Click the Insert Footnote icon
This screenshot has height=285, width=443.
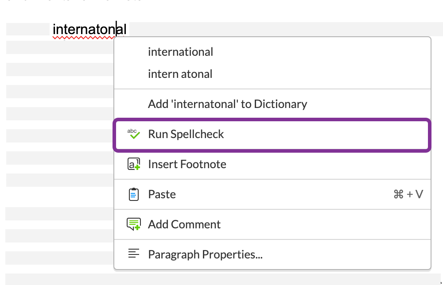[x=134, y=164]
